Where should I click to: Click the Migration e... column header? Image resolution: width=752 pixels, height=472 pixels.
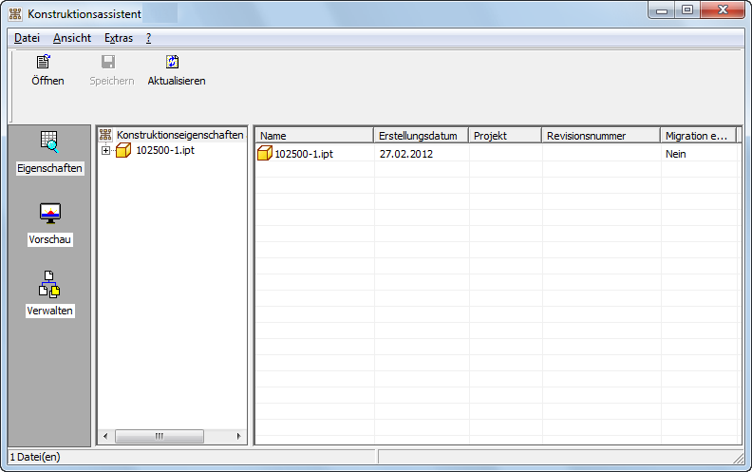coord(698,136)
